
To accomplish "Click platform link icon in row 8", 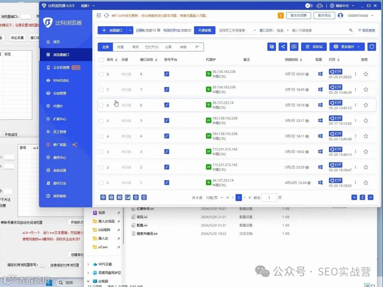I will tap(167, 74).
